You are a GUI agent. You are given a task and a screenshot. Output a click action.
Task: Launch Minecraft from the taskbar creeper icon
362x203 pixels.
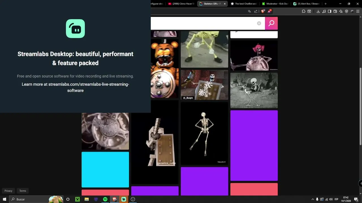pyautogui.click(x=77, y=199)
